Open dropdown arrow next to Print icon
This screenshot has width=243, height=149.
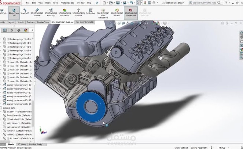click(128, 3)
